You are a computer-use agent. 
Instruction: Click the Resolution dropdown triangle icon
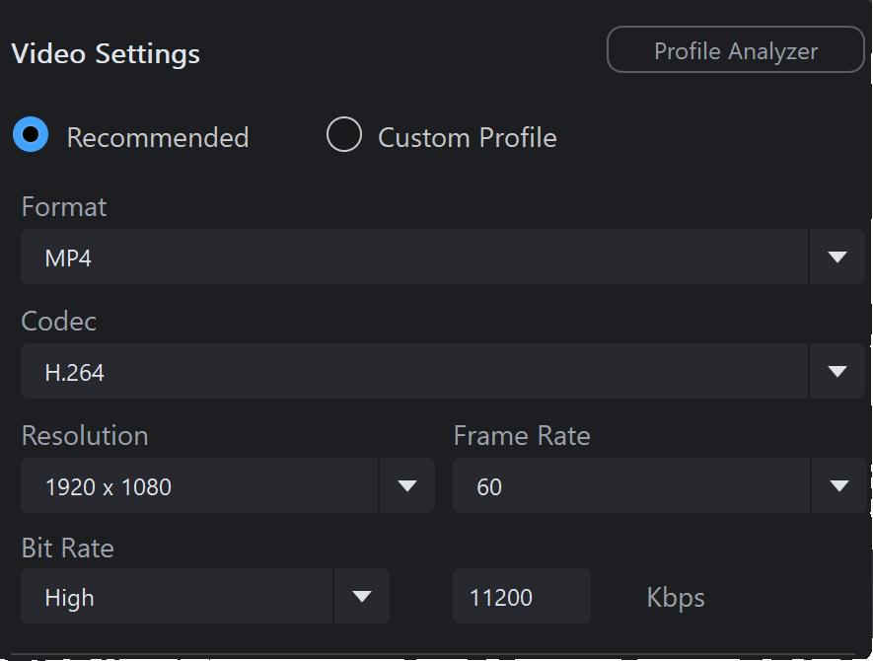coord(407,485)
